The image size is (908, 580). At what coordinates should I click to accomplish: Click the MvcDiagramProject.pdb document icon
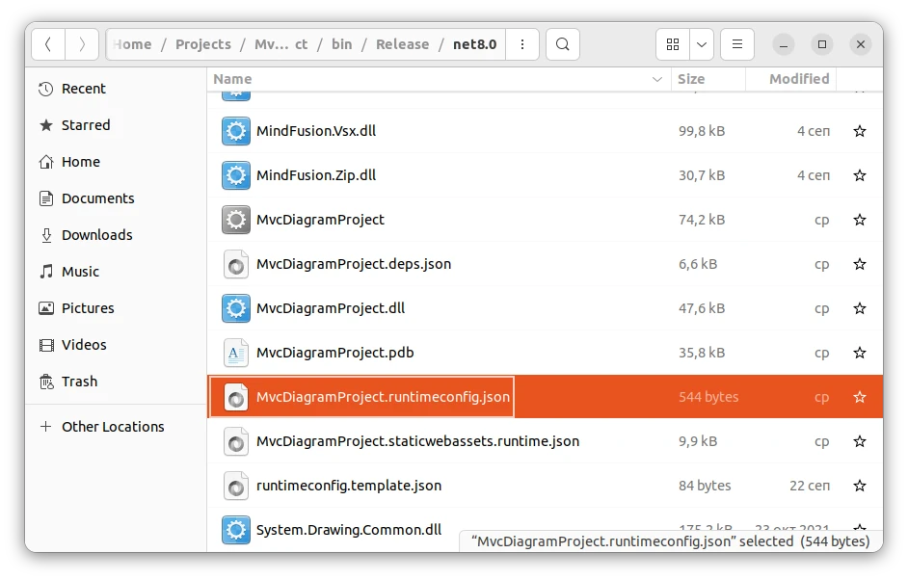[x=235, y=353]
